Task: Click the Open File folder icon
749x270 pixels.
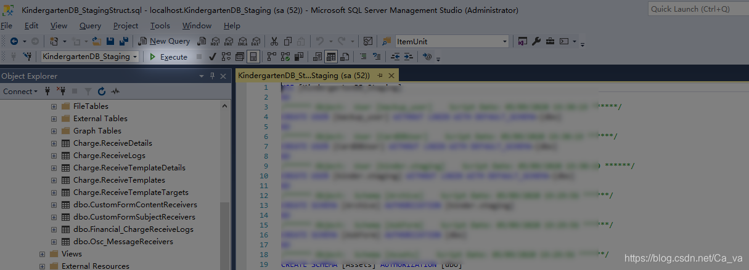Action: click(x=96, y=41)
